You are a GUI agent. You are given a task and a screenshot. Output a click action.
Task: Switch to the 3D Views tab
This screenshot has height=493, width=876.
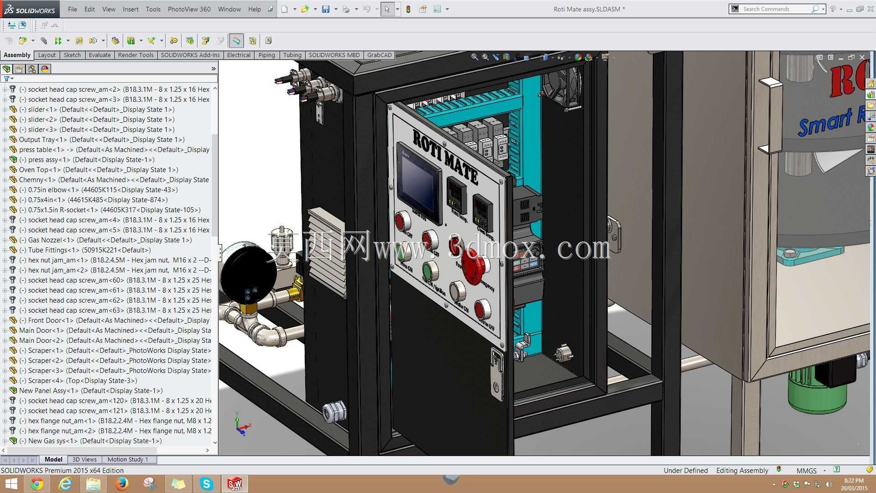click(84, 460)
